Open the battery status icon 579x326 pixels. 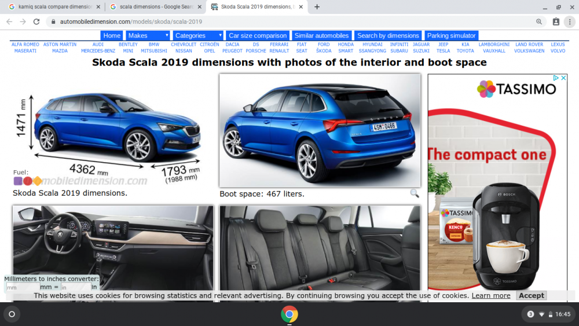pyautogui.click(x=550, y=314)
